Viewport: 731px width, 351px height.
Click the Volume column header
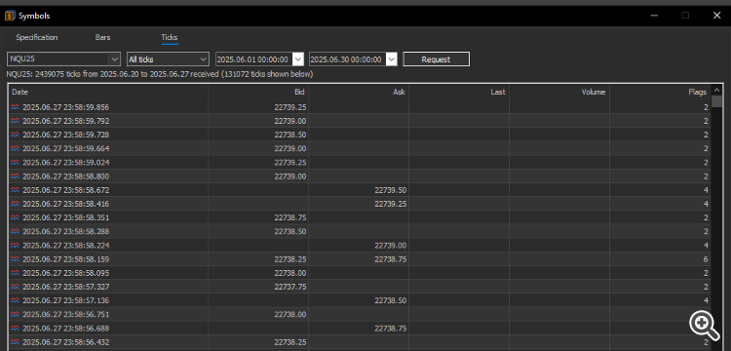pos(559,92)
